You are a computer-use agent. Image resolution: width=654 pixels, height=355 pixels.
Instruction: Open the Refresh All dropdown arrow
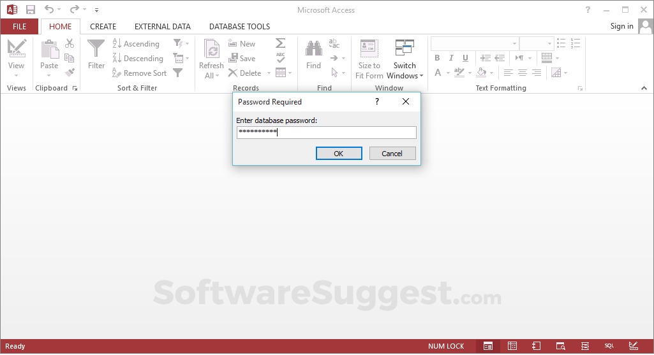tap(218, 76)
